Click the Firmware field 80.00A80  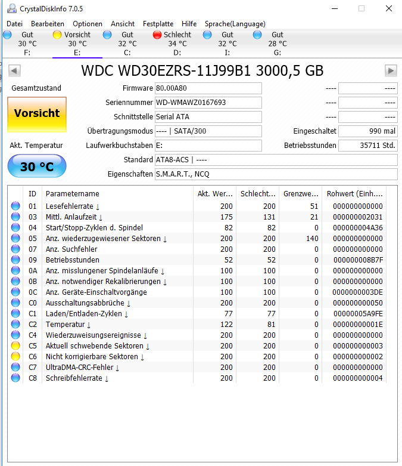[208, 88]
